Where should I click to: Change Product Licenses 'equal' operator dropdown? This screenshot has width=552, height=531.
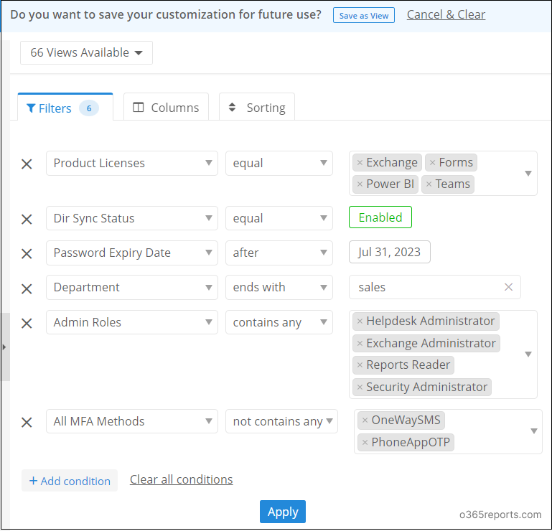(x=279, y=164)
